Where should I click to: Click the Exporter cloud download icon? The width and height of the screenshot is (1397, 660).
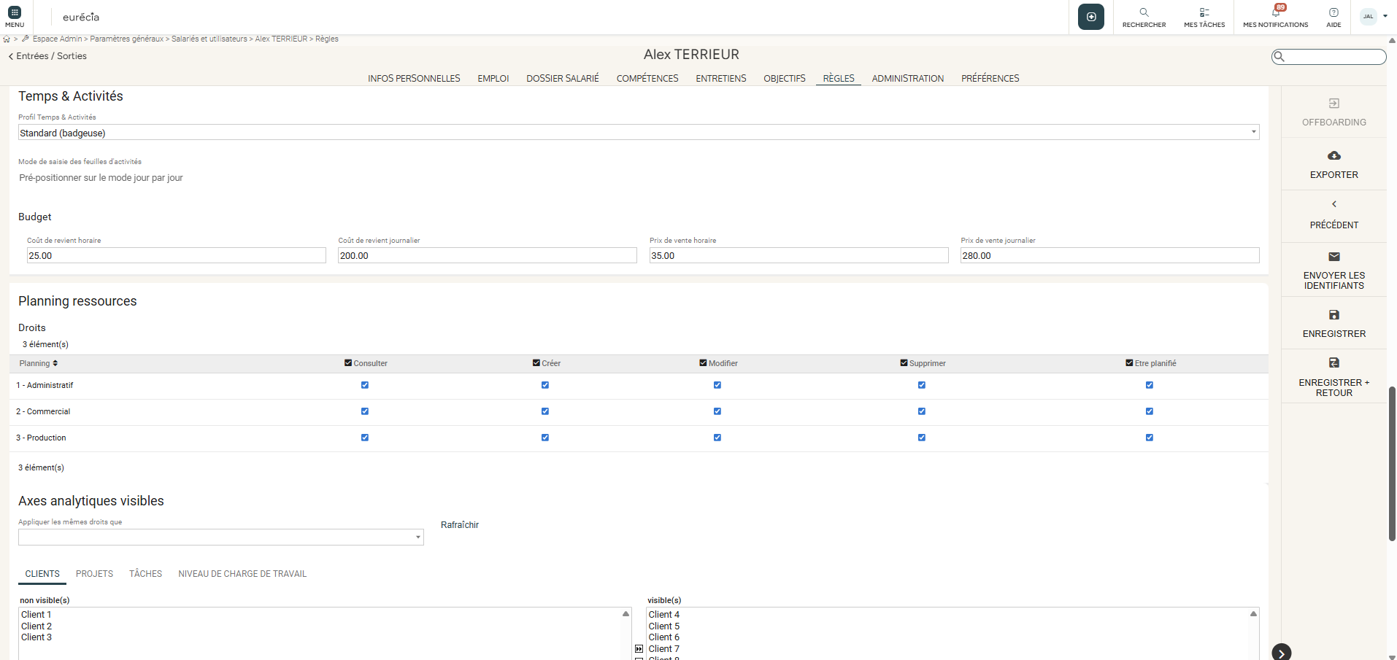[x=1333, y=156]
